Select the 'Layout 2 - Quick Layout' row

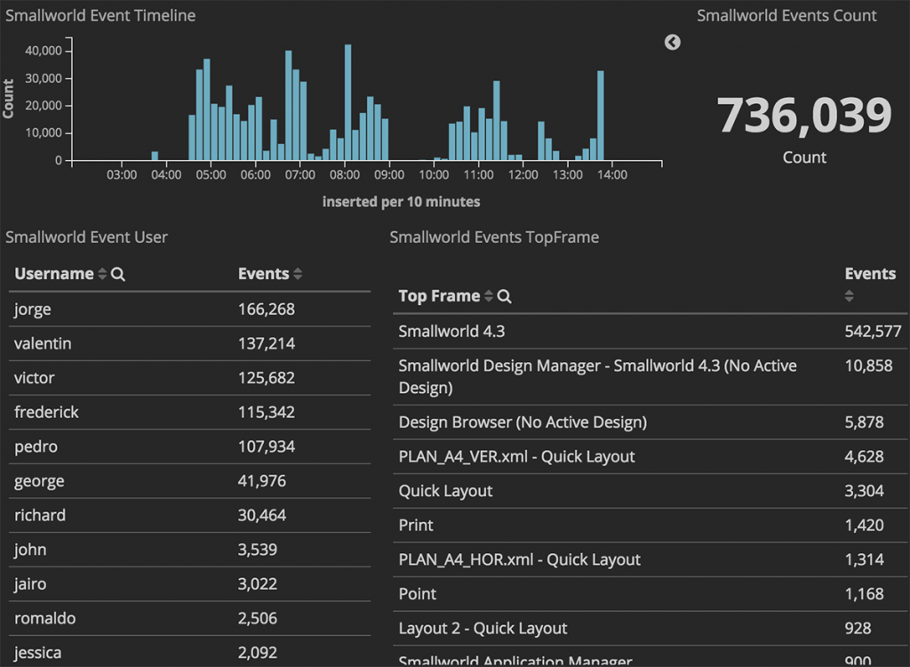(x=650, y=628)
